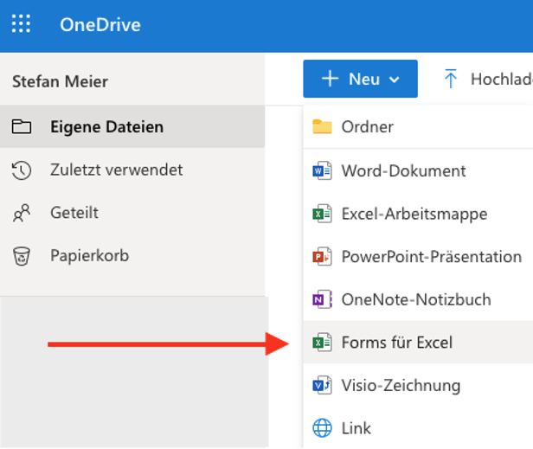533x449 pixels.
Task: Click the upload arrow icon
Action: (450, 79)
